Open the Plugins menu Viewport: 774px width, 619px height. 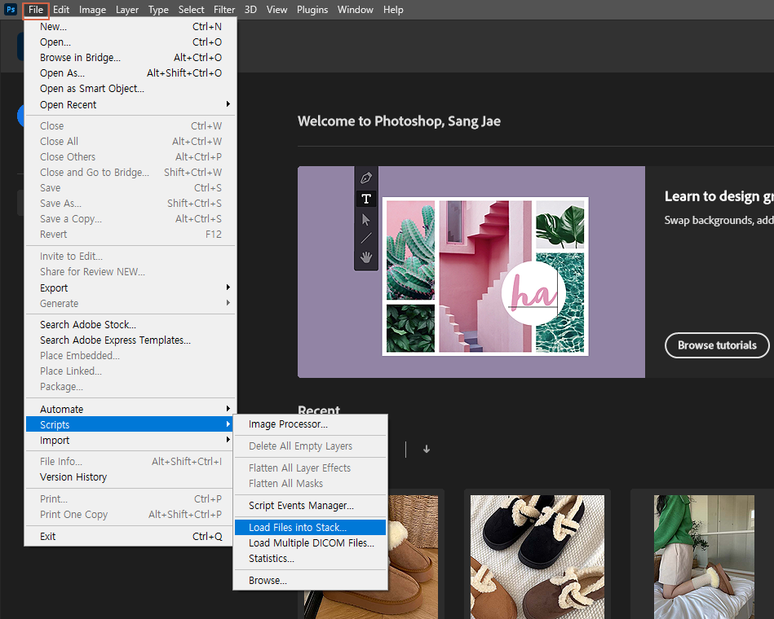312,9
